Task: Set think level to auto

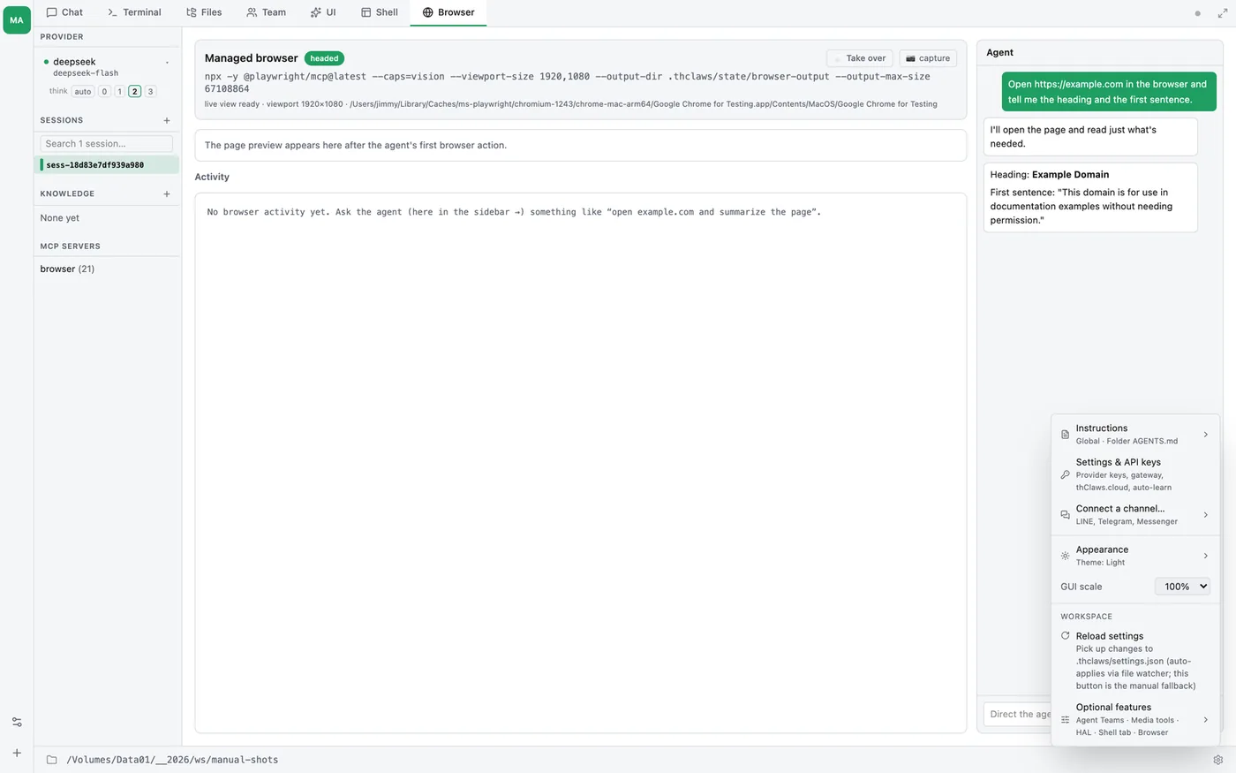Action: [x=83, y=91]
